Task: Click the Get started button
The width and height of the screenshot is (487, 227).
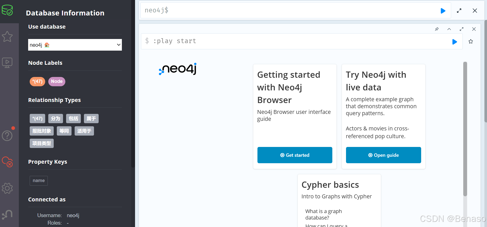Action: 295,155
